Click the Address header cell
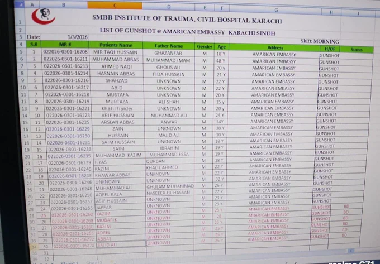Screen dimensions: 380x264 click(x=275, y=47)
